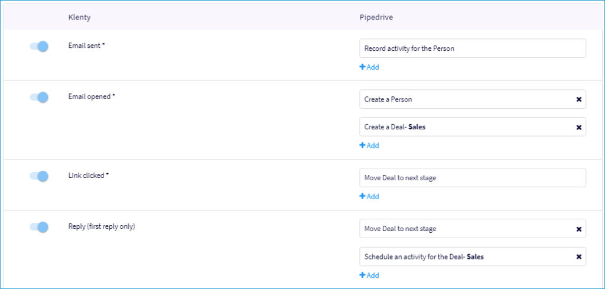Remove the Create a Deal- Sales action
Image resolution: width=605 pixels, height=289 pixels.
point(579,127)
